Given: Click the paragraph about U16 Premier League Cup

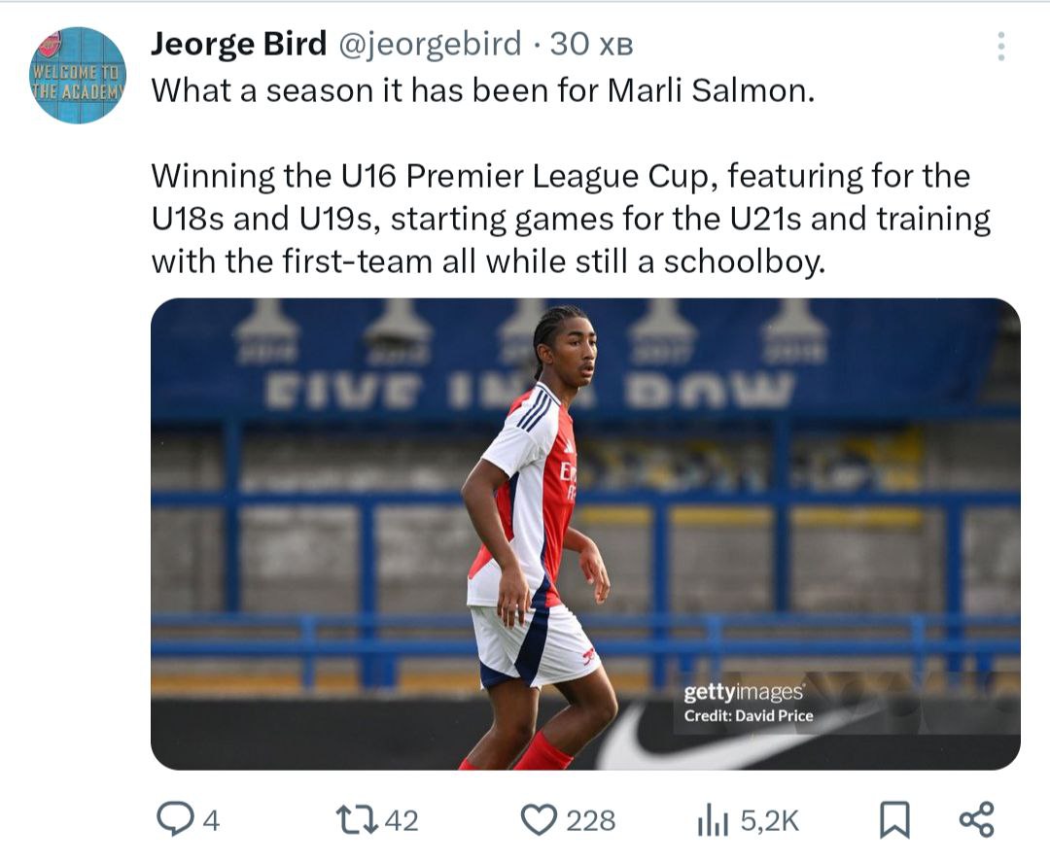Looking at the screenshot, I should click(x=570, y=219).
